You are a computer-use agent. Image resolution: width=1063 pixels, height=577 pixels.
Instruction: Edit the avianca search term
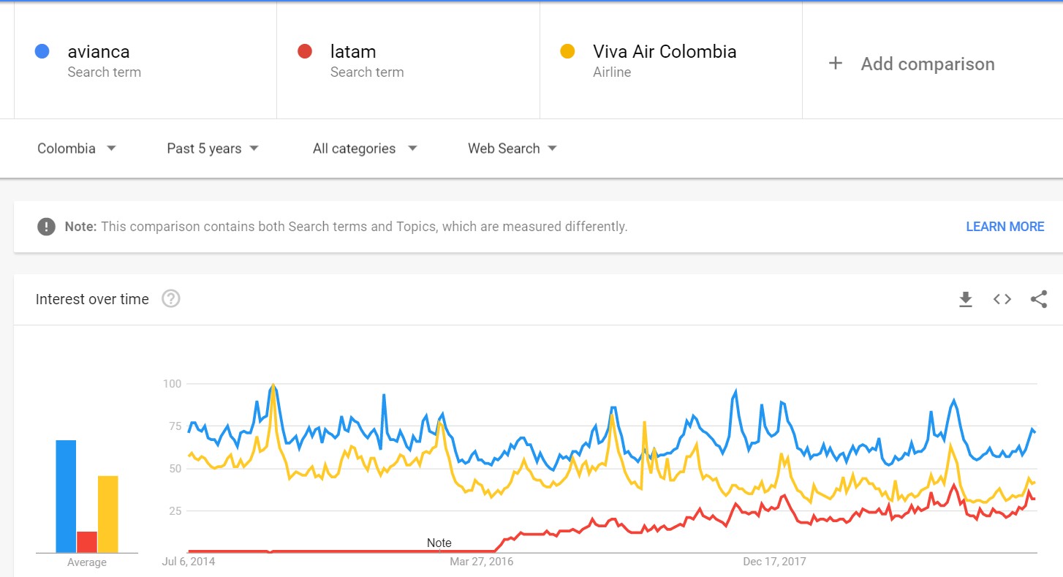(99, 52)
